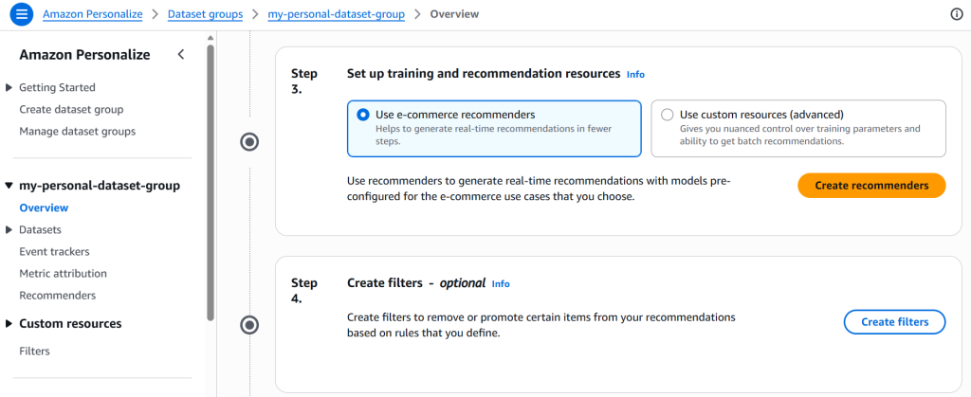The height and width of the screenshot is (397, 971).
Task: Open Event trackers in sidebar
Action: pyautogui.click(x=54, y=252)
